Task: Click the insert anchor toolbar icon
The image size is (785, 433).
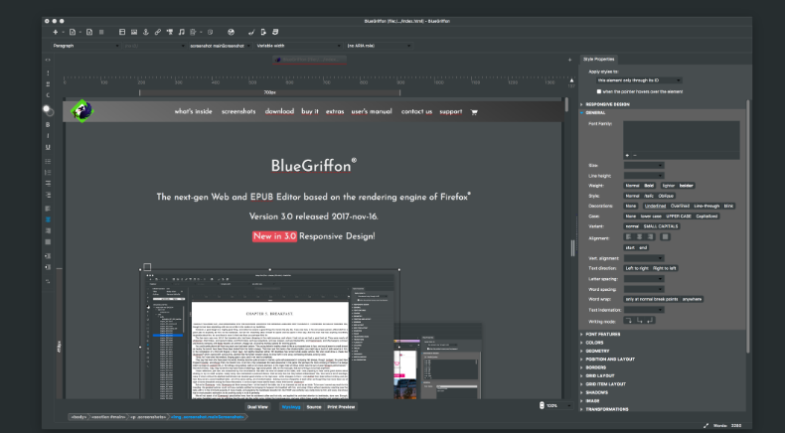Action: coord(146,32)
